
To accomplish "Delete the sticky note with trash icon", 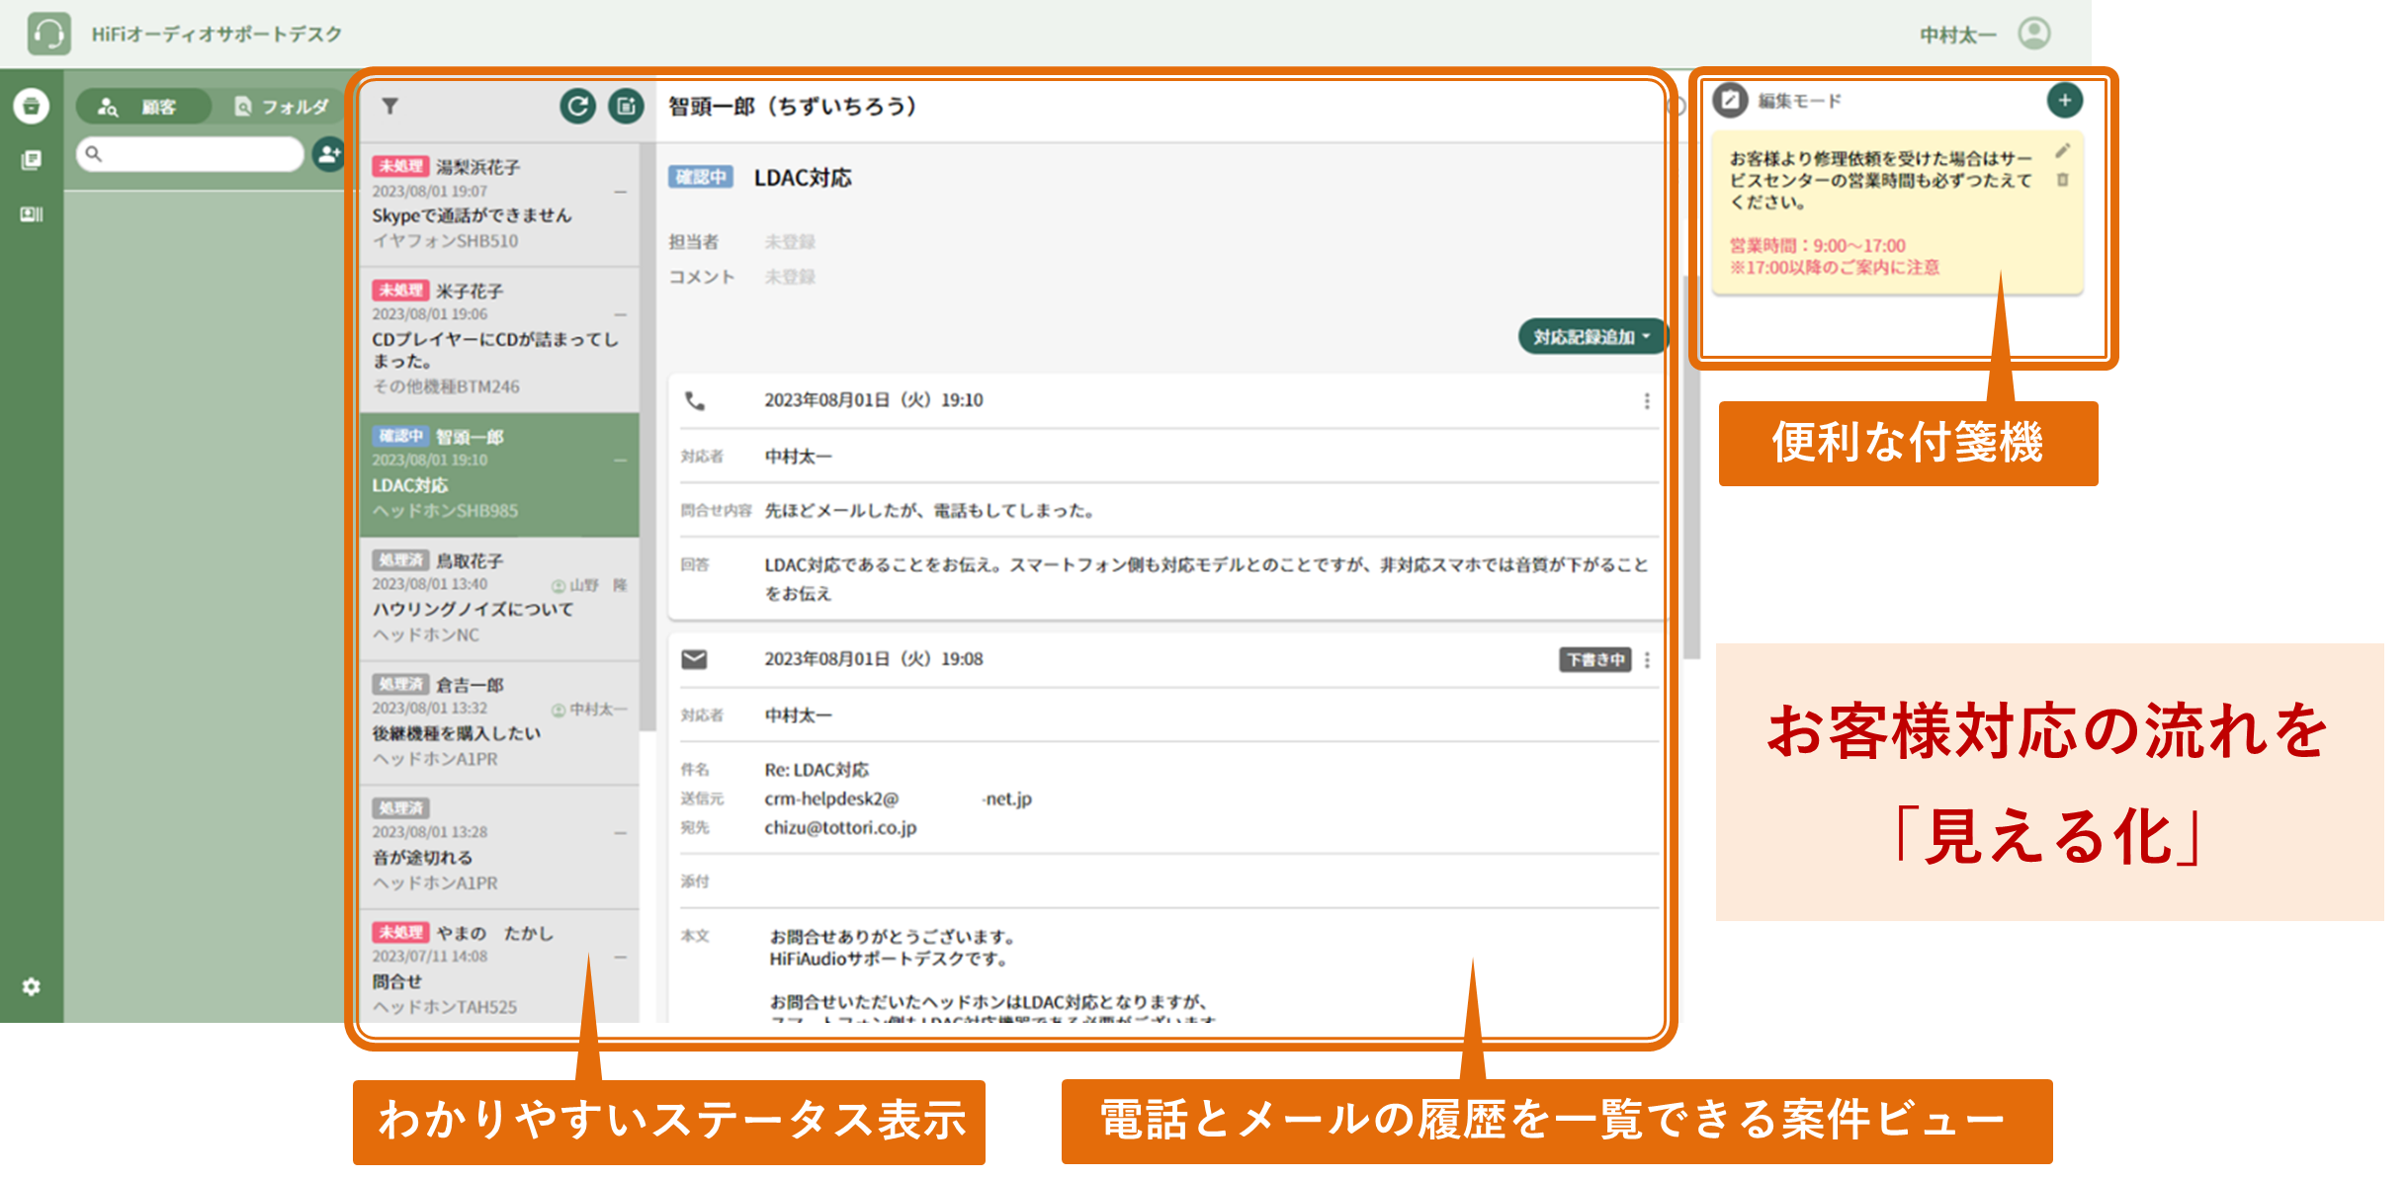I will [2062, 180].
